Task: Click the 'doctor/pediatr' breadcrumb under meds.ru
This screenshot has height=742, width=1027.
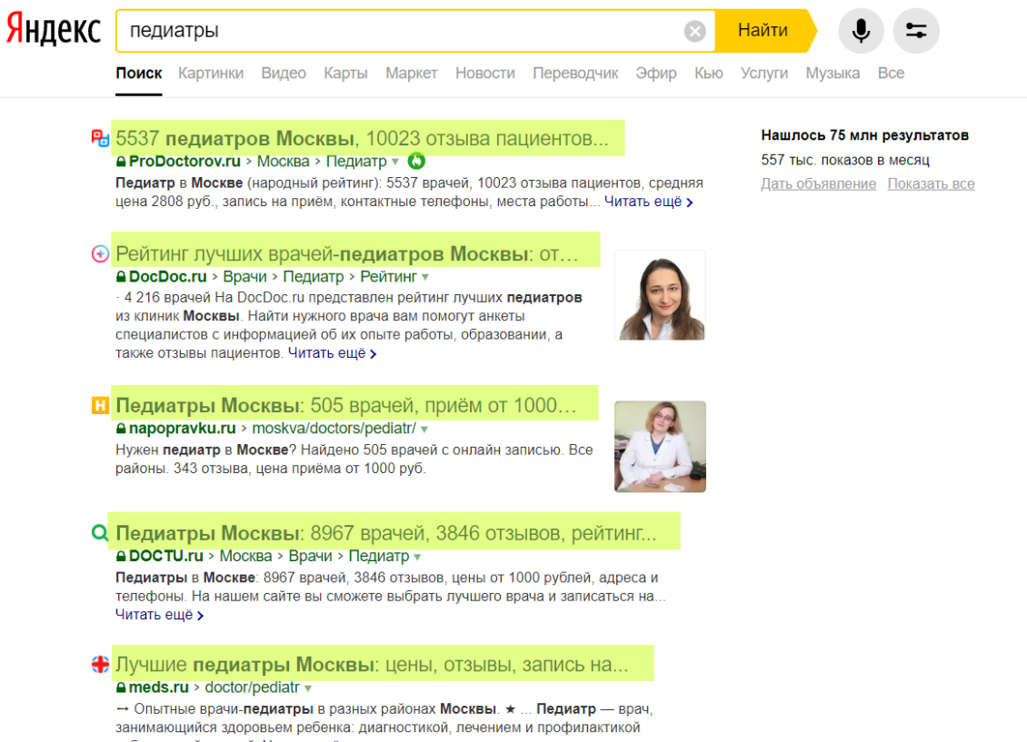Action: pyautogui.click(x=252, y=688)
